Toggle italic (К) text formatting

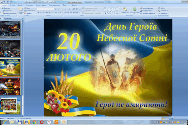pyautogui.click(x=41, y=12)
